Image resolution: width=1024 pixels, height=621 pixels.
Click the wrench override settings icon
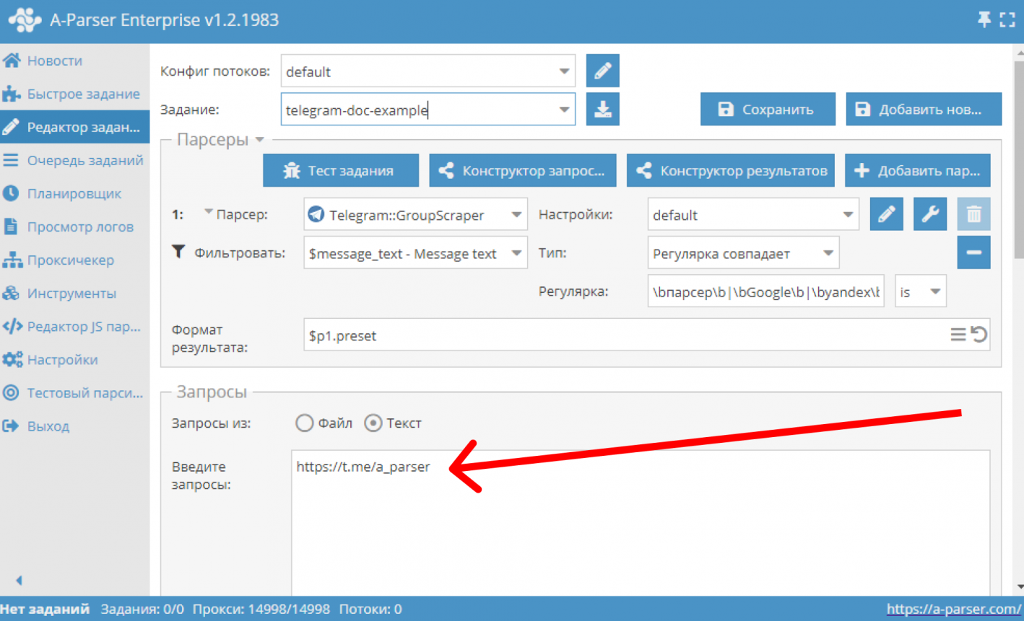coord(930,214)
